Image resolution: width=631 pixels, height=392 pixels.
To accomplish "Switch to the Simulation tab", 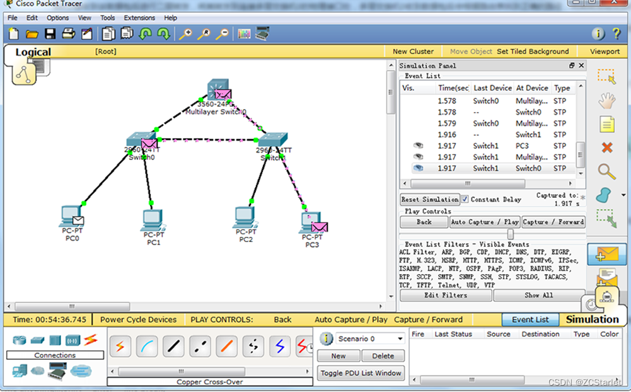I will click(x=592, y=320).
